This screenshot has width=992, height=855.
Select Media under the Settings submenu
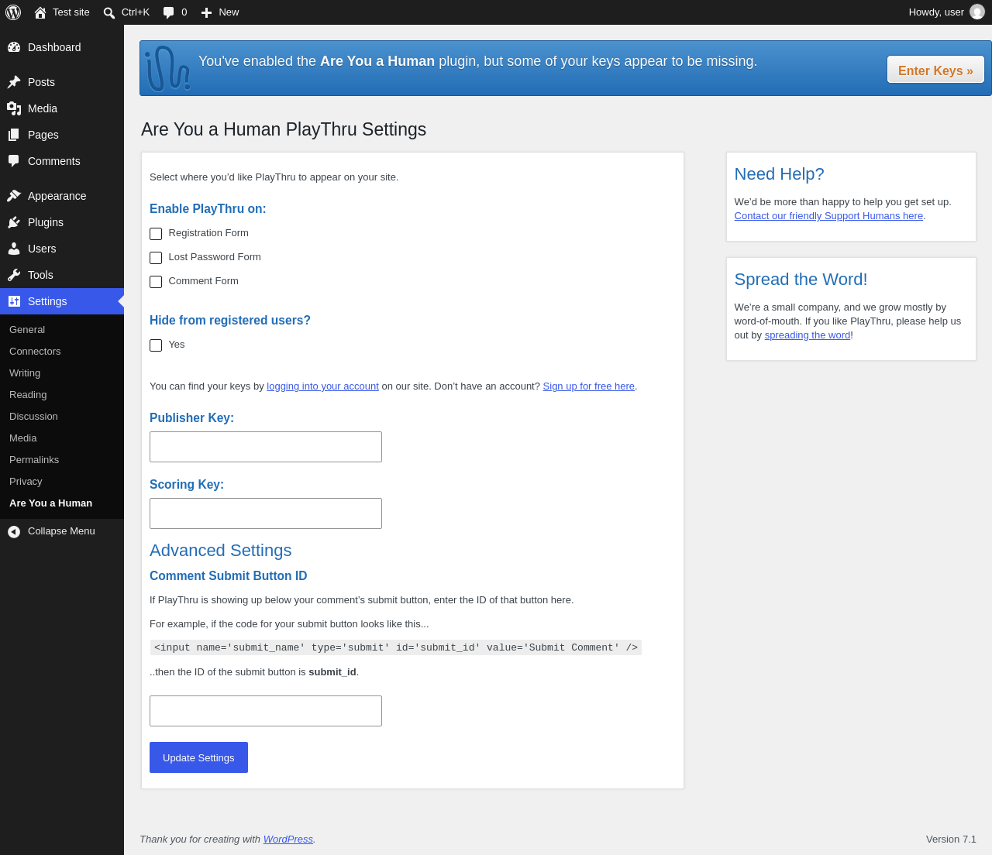23,438
